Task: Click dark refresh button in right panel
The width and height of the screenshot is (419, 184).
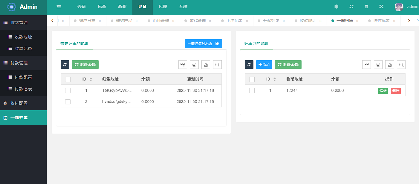Action: [249, 65]
